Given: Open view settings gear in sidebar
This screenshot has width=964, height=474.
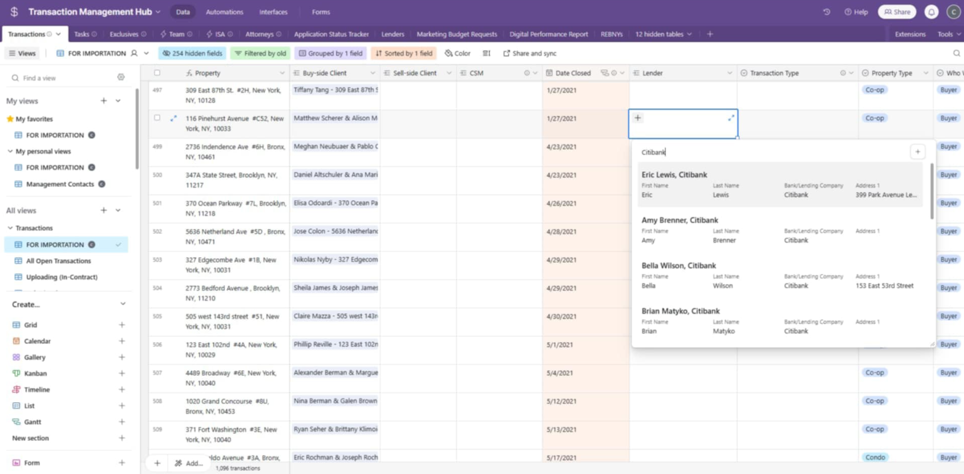Looking at the screenshot, I should point(121,78).
